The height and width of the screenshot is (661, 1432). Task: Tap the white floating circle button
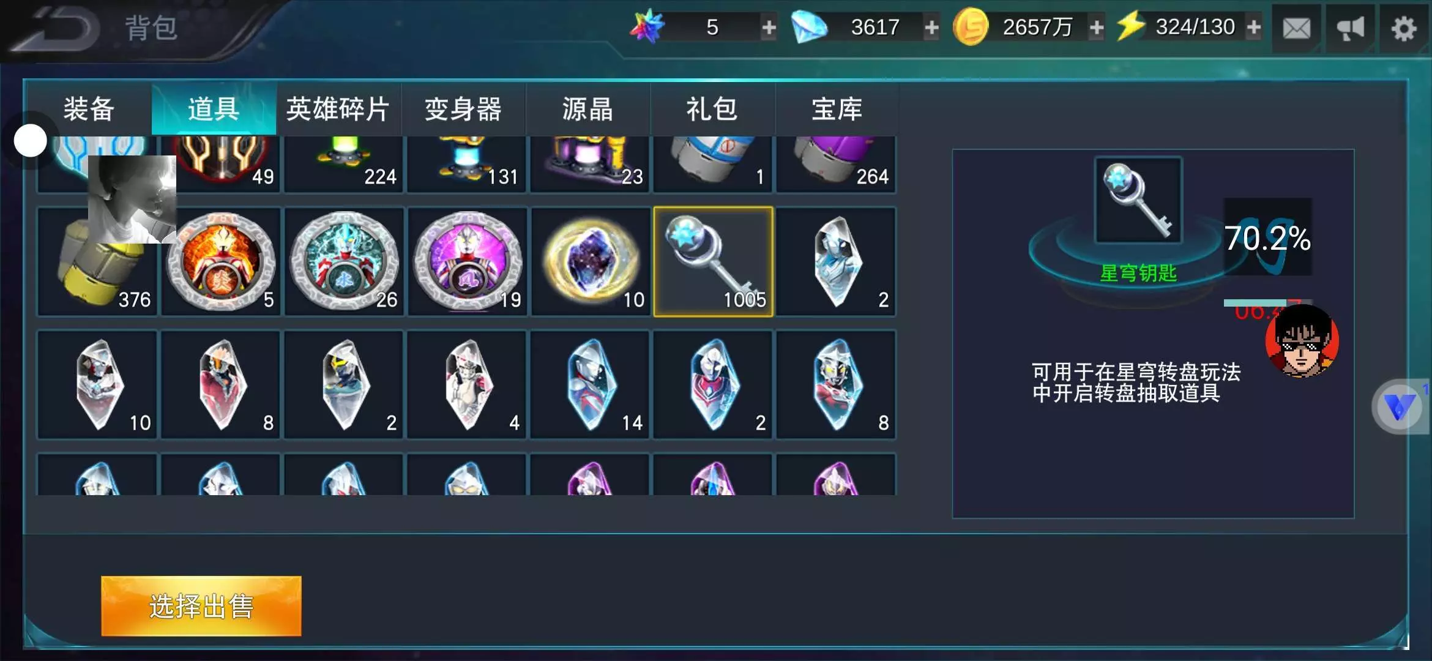[31, 141]
